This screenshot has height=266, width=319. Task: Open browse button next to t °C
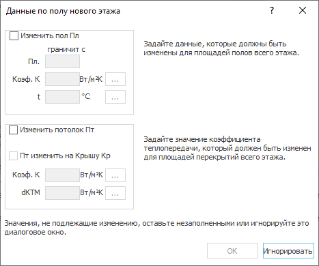(115, 97)
